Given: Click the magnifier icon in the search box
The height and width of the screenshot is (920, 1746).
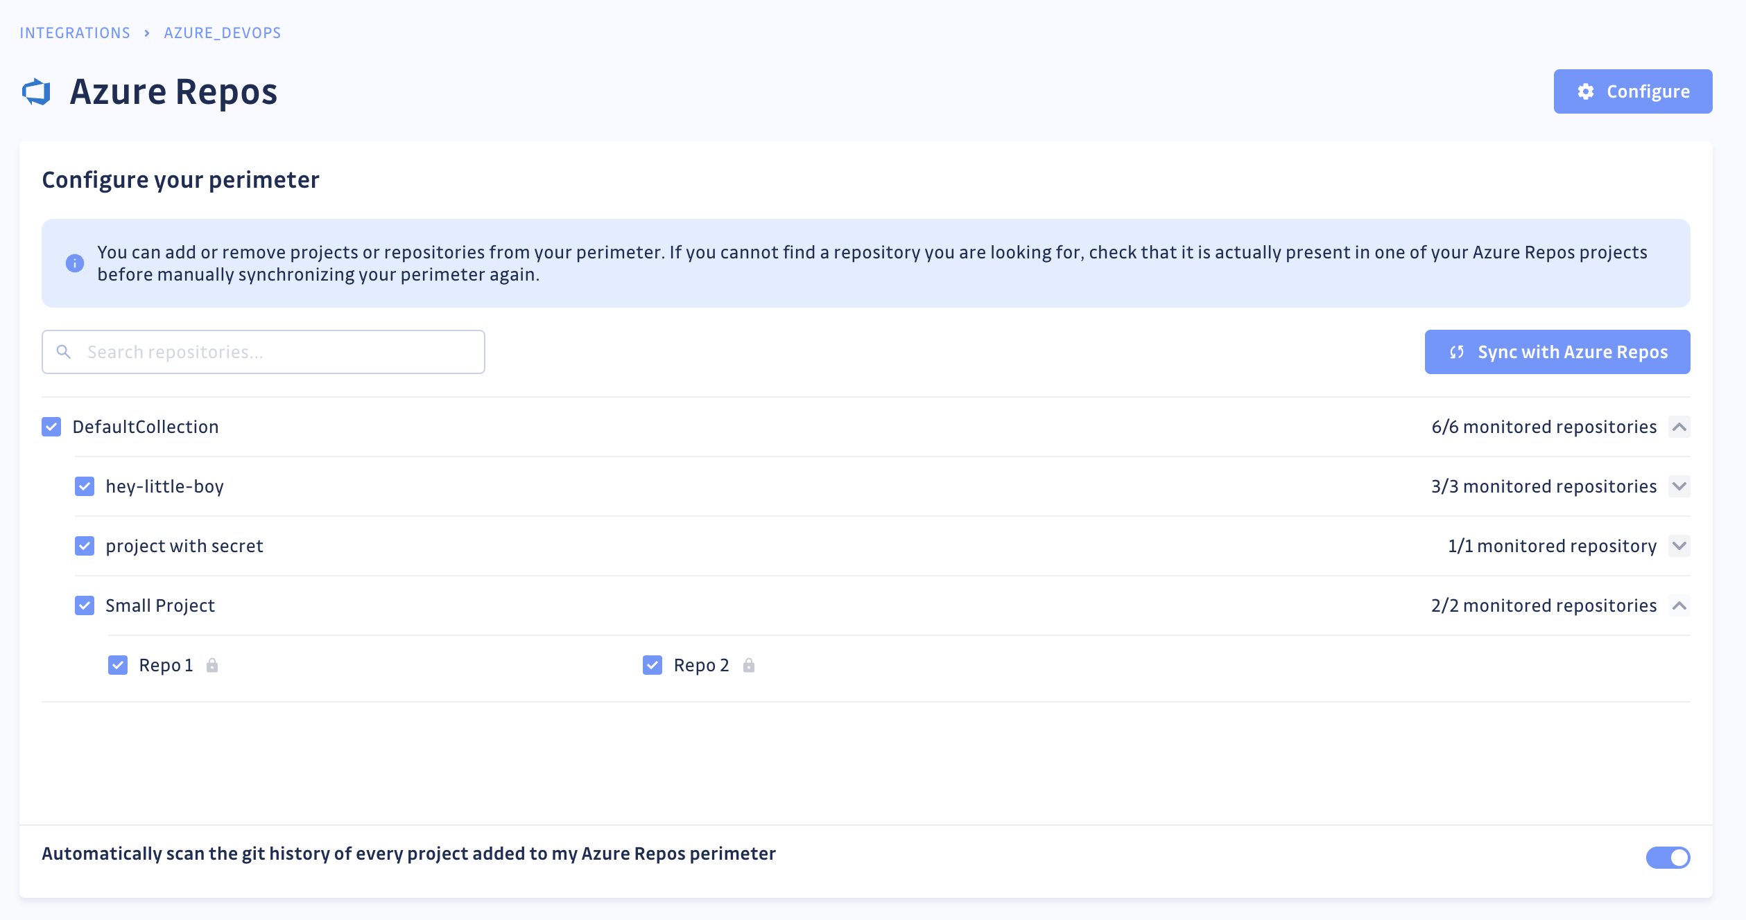Looking at the screenshot, I should click(x=64, y=352).
